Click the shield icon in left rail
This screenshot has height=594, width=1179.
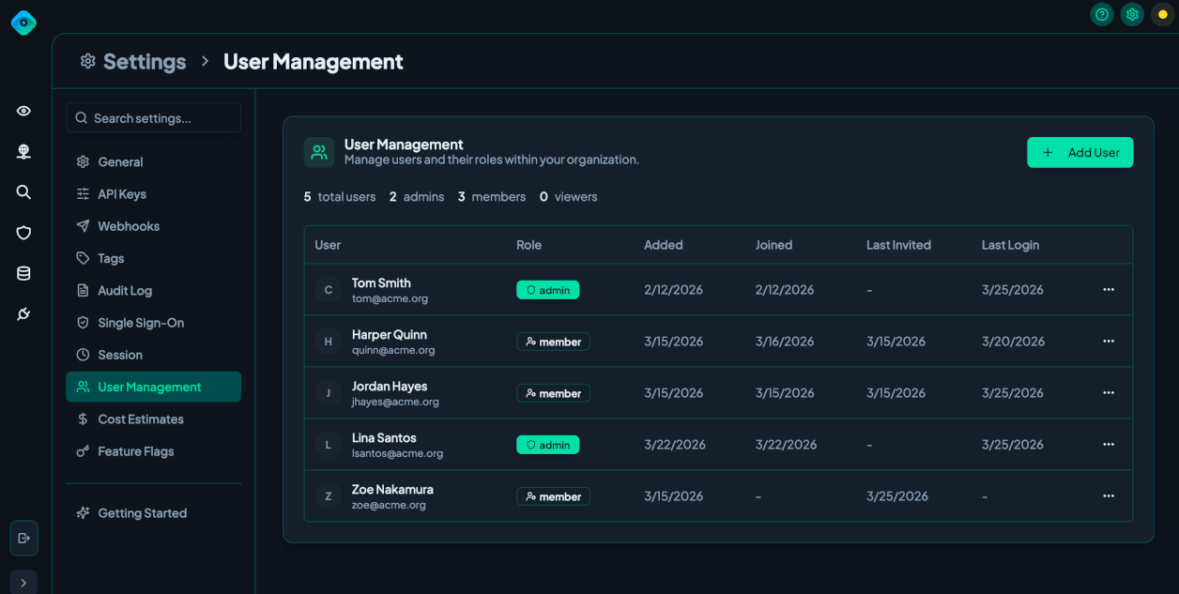point(23,233)
